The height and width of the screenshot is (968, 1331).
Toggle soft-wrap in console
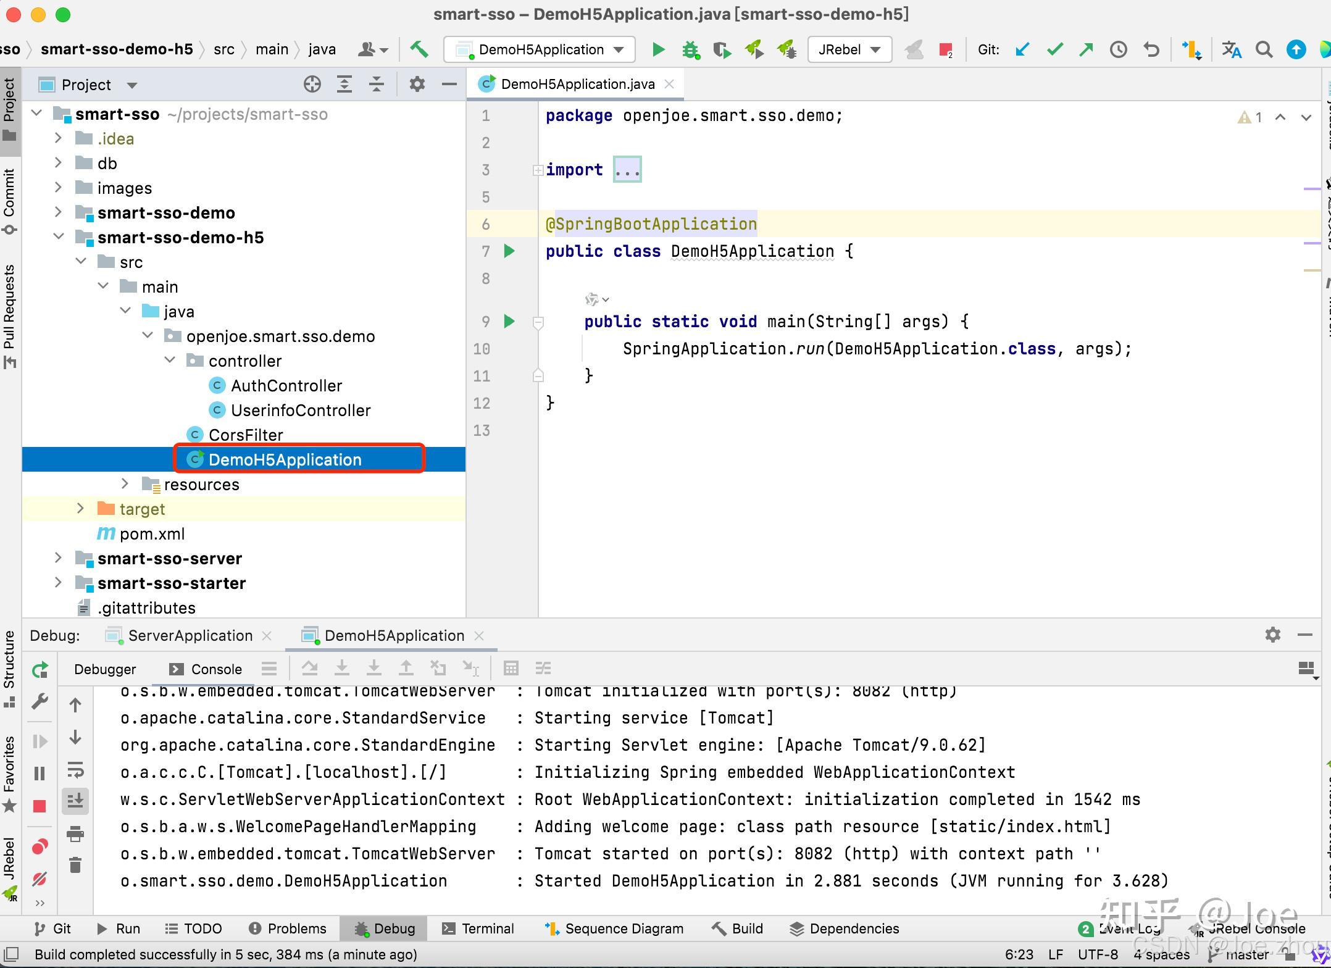tap(75, 770)
